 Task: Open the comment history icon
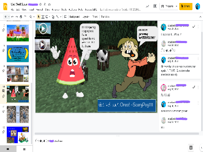click(155, 6)
